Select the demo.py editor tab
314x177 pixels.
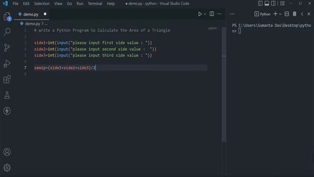click(x=31, y=14)
